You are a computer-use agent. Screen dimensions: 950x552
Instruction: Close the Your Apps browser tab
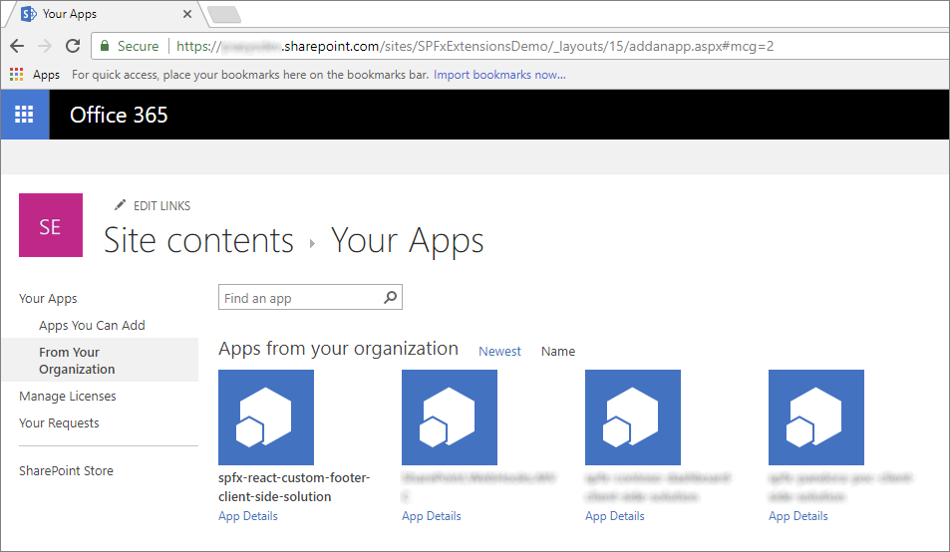coord(187,14)
